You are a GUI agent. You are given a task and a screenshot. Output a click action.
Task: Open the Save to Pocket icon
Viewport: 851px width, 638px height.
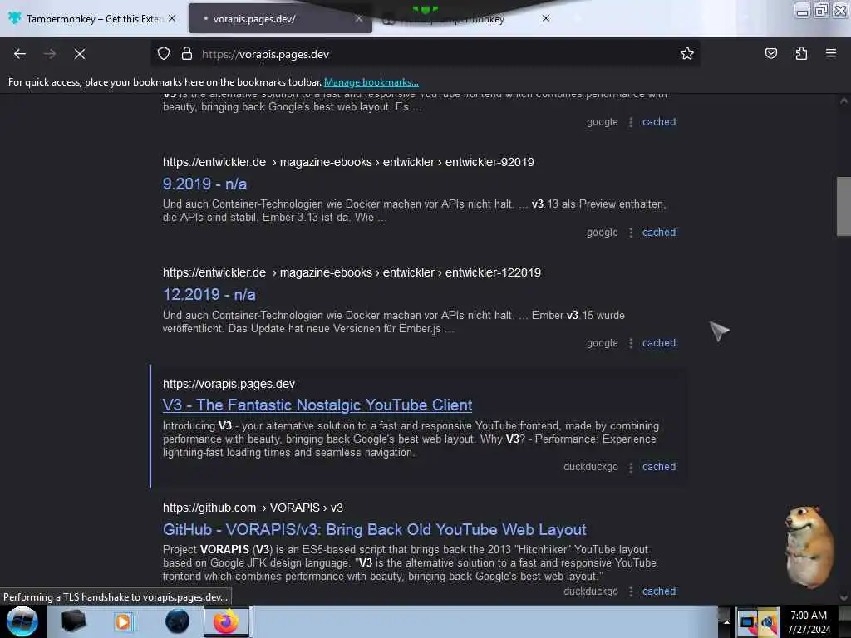pos(770,54)
